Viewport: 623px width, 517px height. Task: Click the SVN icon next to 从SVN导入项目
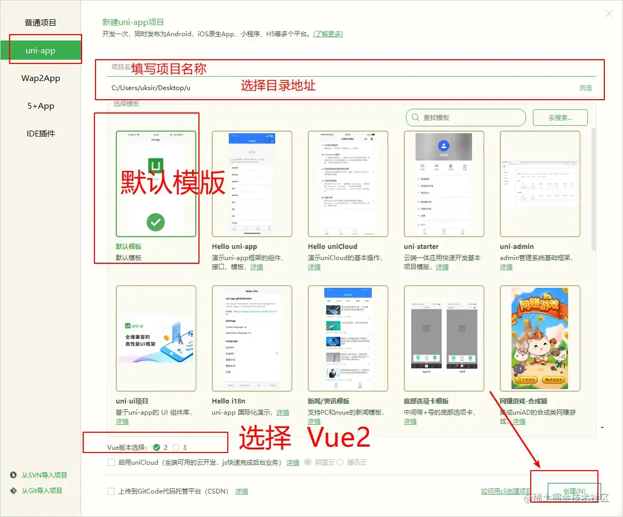click(12, 475)
